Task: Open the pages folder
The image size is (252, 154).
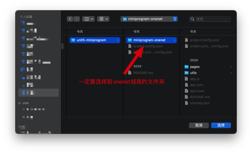Action: coord(195,67)
